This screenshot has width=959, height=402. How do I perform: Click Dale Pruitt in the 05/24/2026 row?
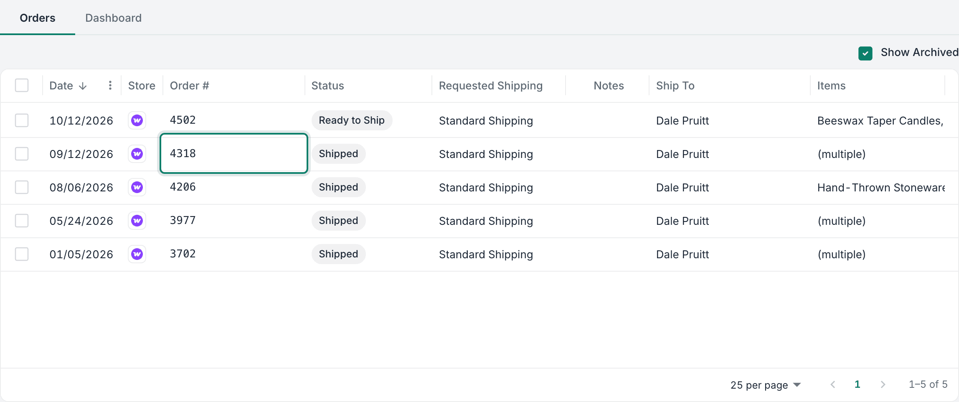[x=682, y=221]
